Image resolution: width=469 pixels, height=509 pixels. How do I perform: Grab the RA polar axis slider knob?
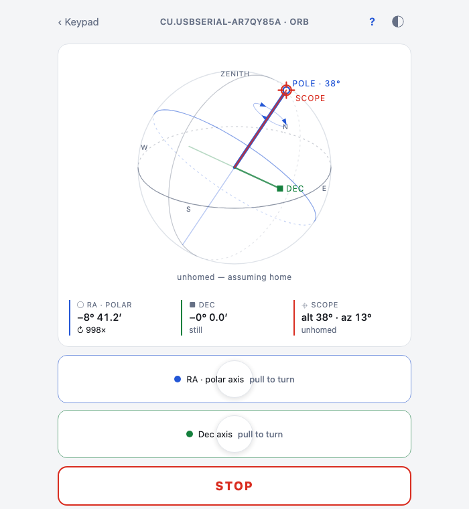(234, 379)
